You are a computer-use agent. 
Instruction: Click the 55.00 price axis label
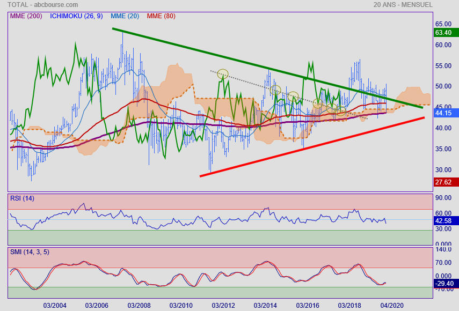pyautogui.click(x=443, y=66)
